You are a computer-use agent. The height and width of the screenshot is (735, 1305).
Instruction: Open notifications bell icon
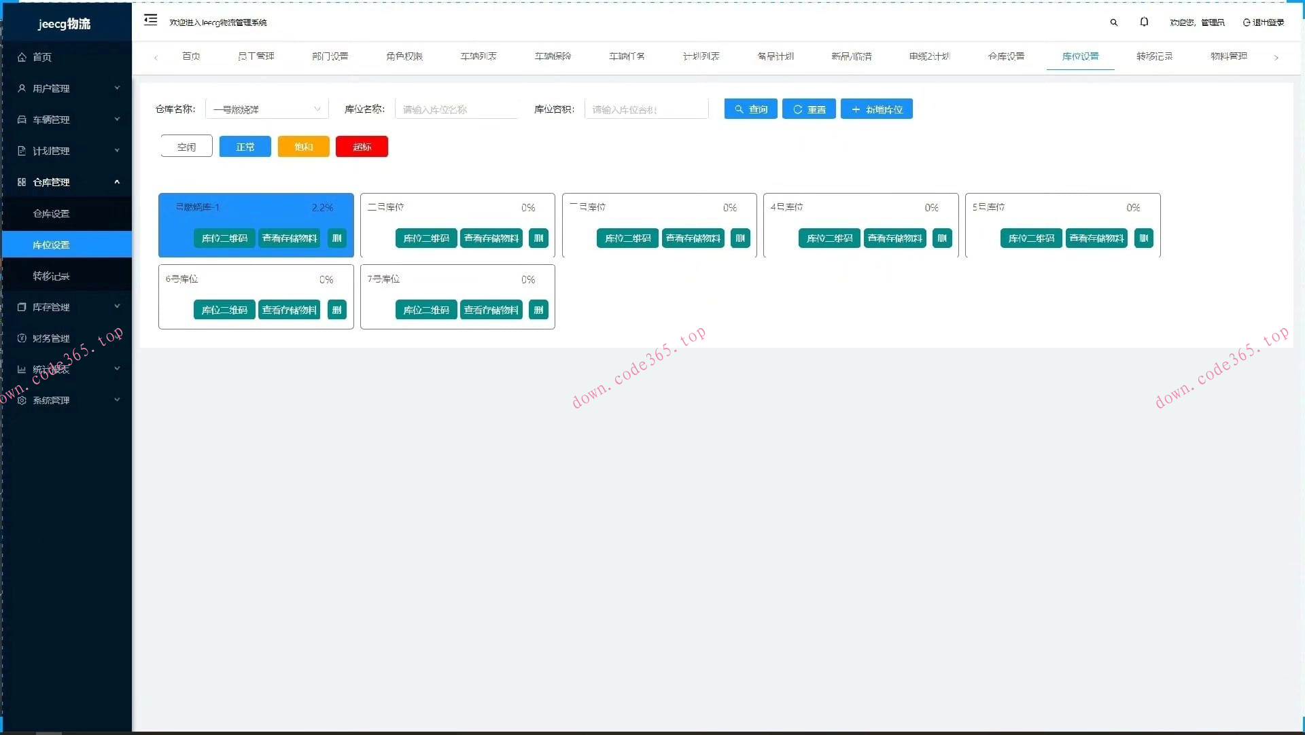click(1144, 22)
